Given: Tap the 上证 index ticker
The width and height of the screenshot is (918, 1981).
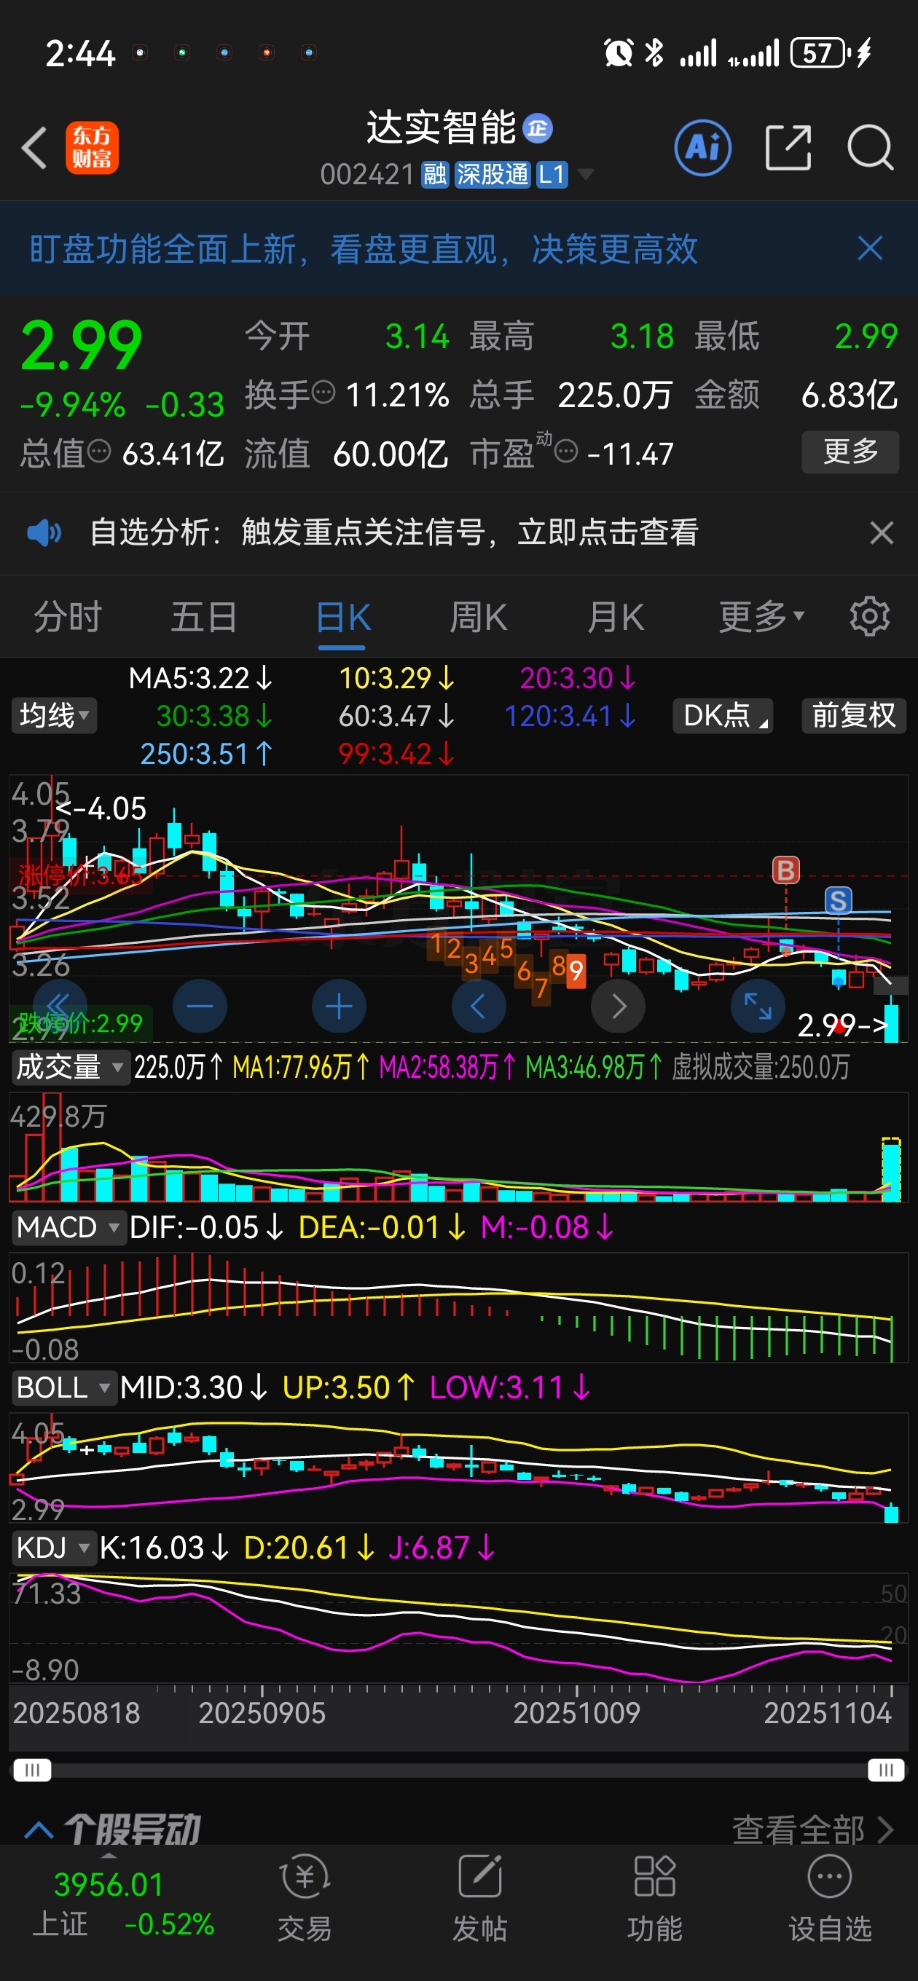Looking at the screenshot, I should (x=123, y=1904).
